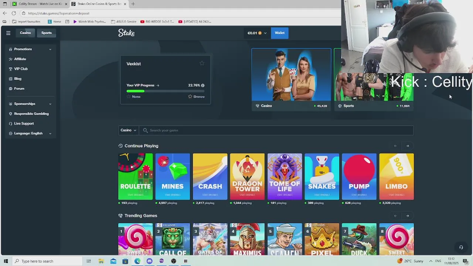Open the Crash game tile
The width and height of the screenshot is (473, 266).
[210, 177]
